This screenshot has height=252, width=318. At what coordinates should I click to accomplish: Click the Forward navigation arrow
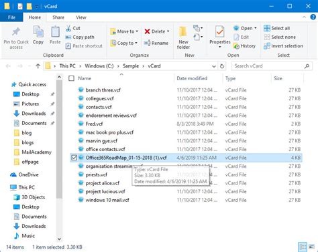(x=20, y=66)
